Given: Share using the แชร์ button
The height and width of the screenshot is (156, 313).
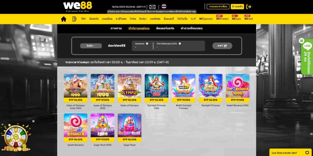Looking at the screenshot, I should click(x=222, y=46).
